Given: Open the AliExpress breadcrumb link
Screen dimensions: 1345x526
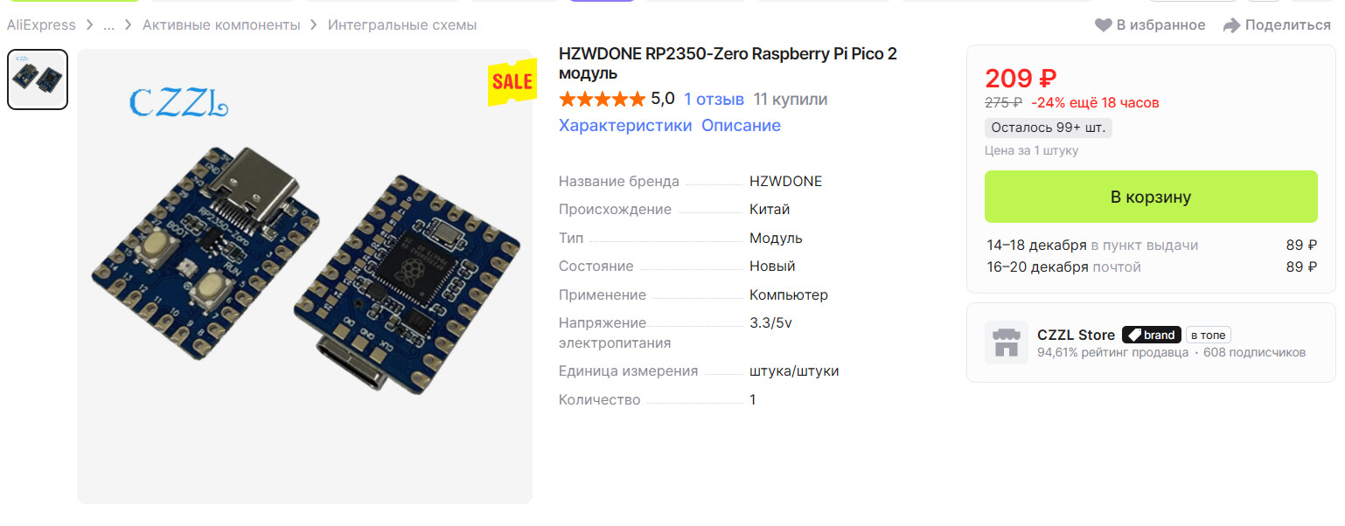Looking at the screenshot, I should [41, 25].
